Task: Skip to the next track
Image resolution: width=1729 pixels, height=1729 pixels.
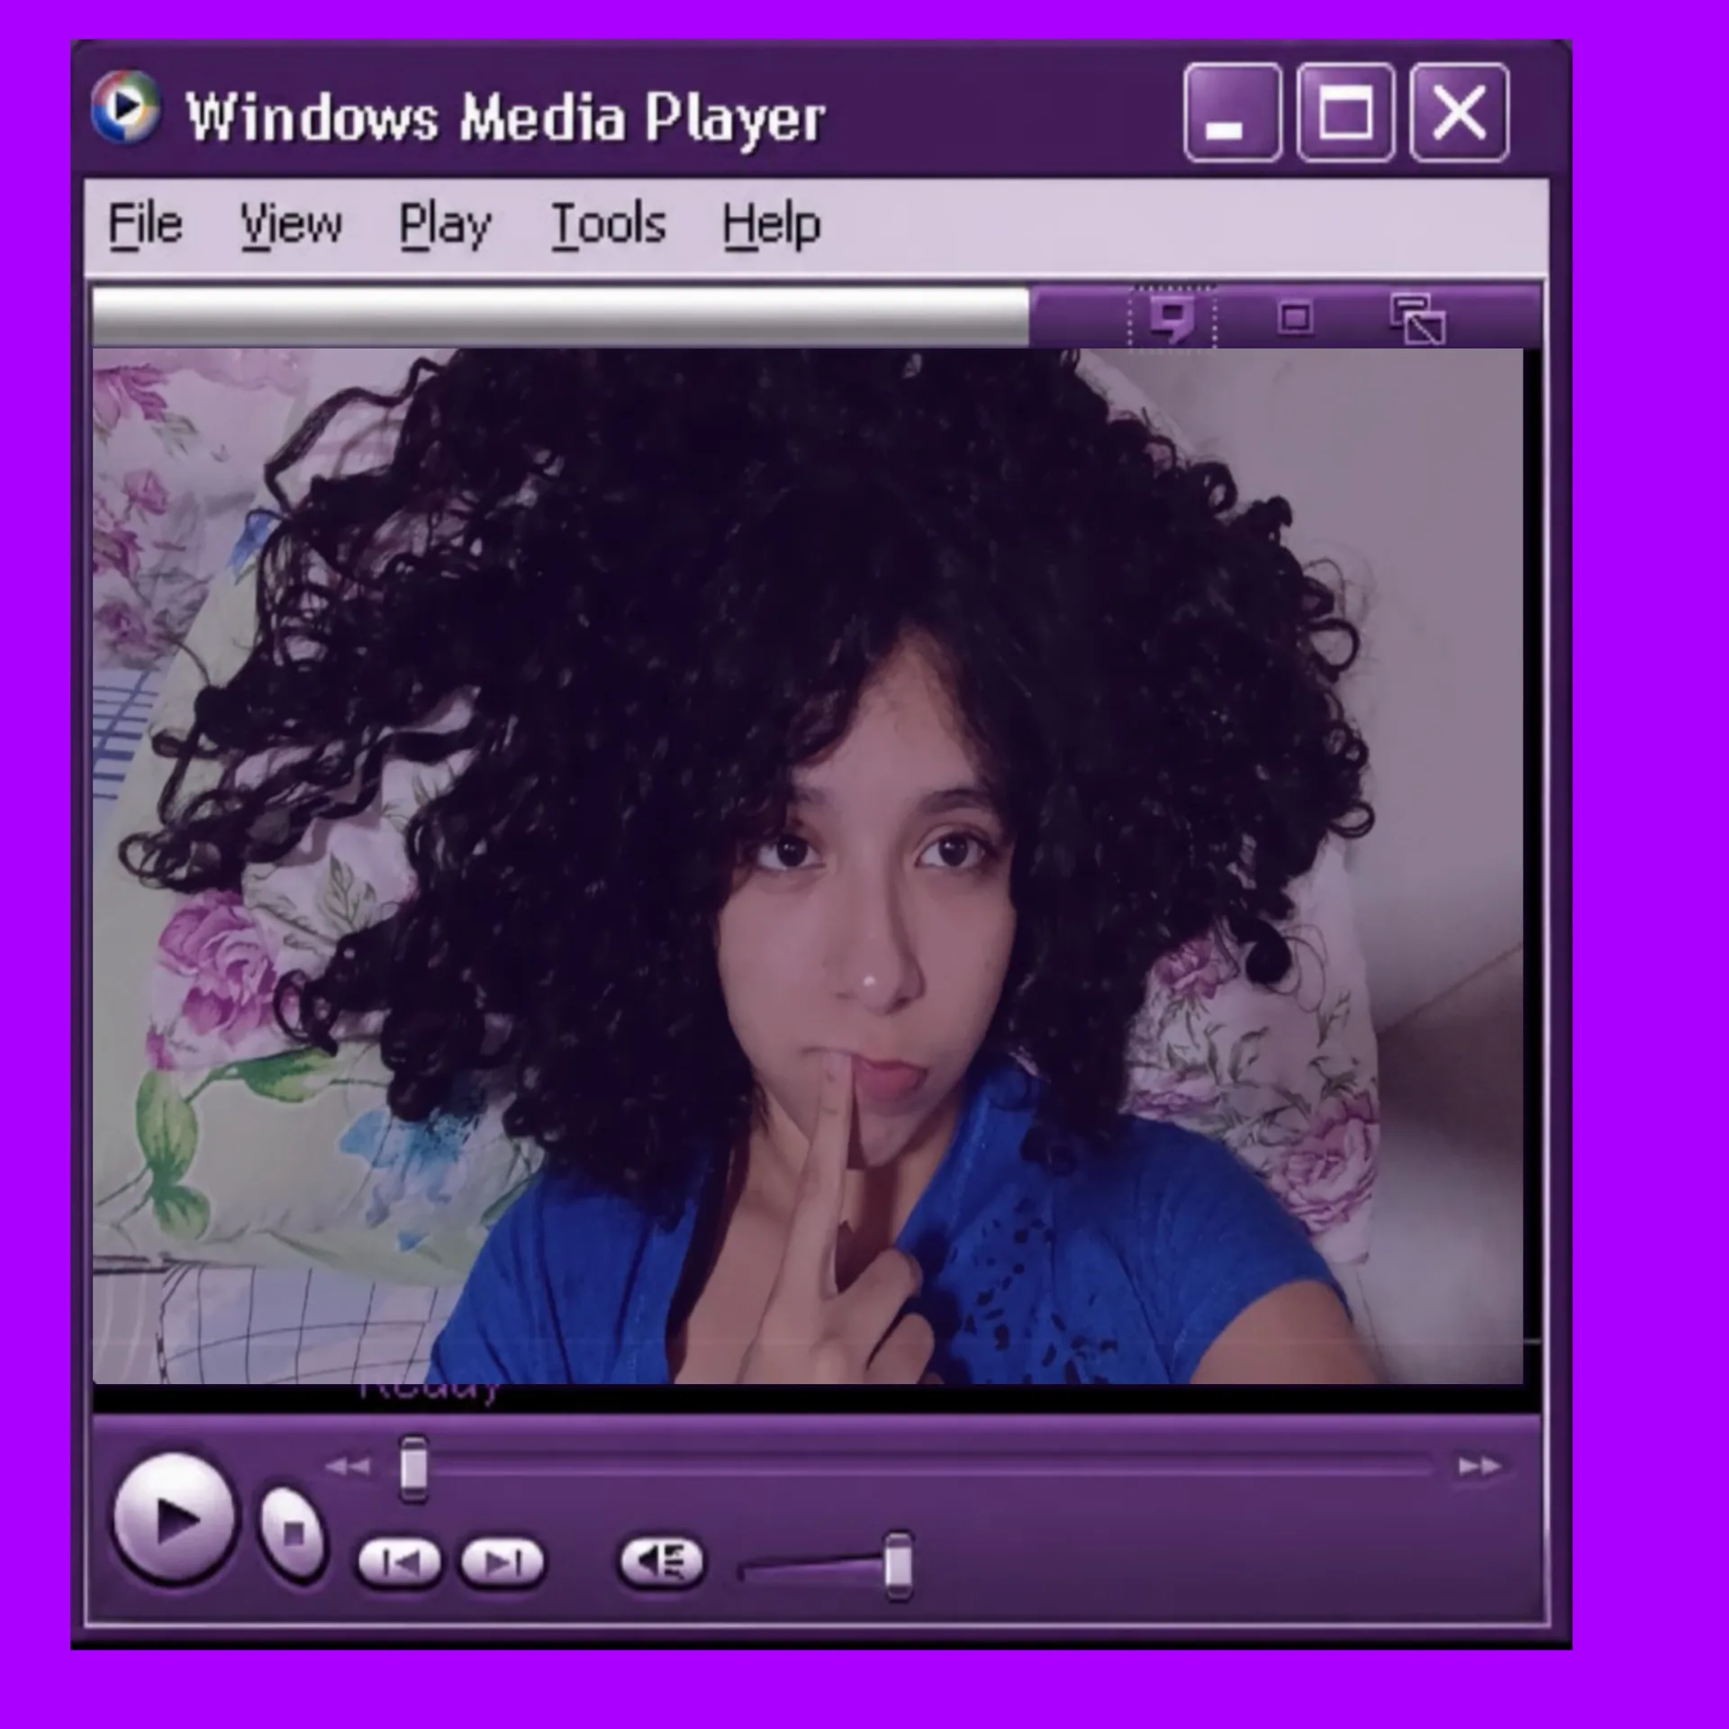Action: coord(502,1562)
